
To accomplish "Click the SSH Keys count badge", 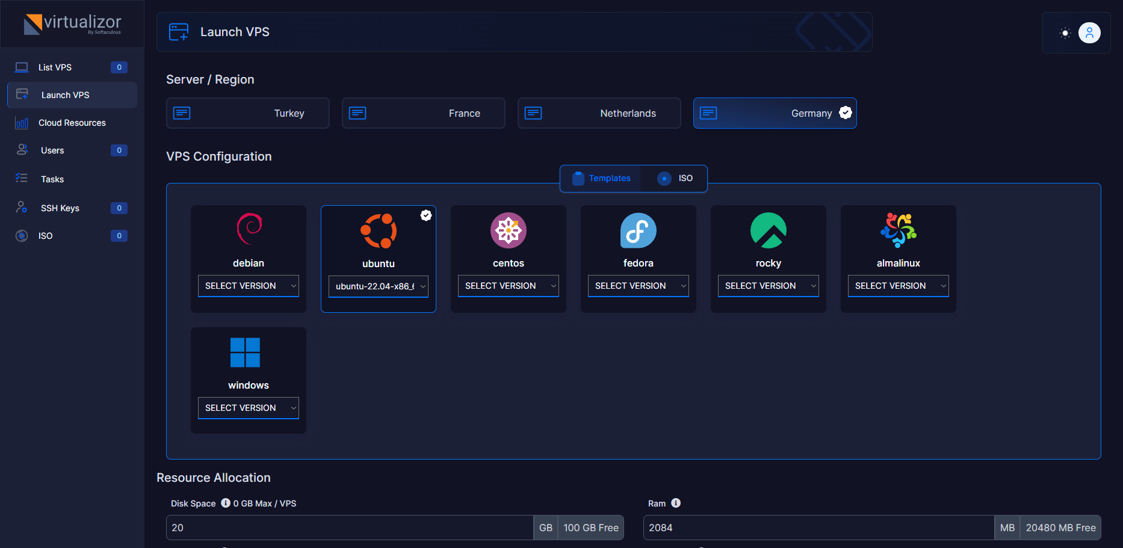I will tap(119, 208).
